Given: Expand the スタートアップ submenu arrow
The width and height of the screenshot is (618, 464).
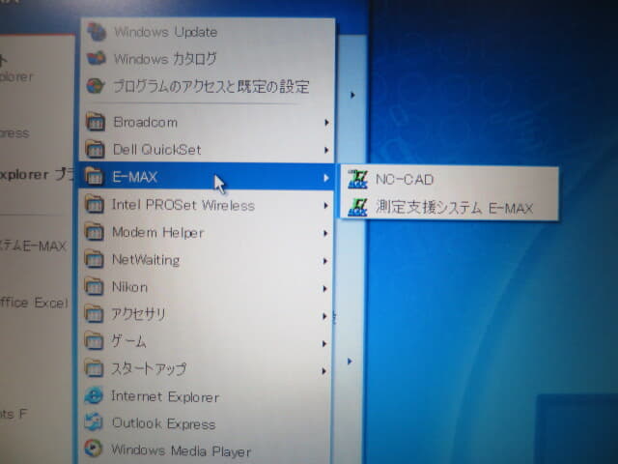Looking at the screenshot, I should [324, 371].
